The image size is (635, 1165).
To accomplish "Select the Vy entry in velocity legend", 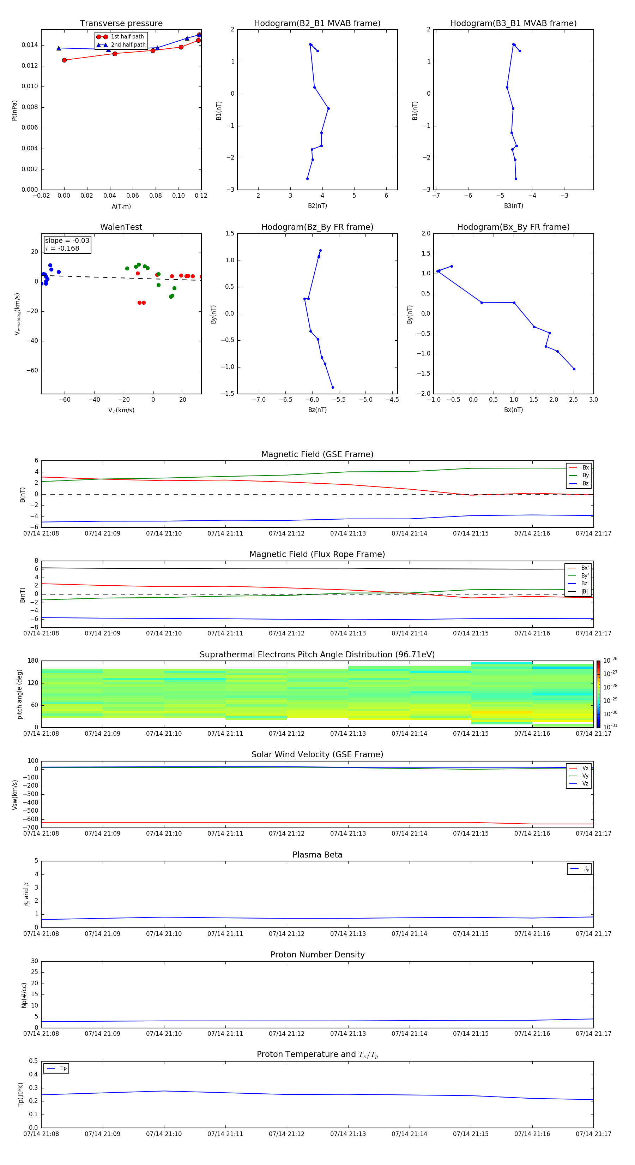I will [579, 776].
